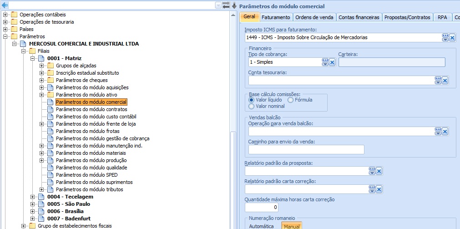Click the swap arrows icon beside search box
The height and width of the screenshot is (229, 460).
click(226, 5)
